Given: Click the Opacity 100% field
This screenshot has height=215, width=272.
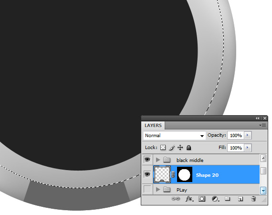Looking at the screenshot, I should [236, 135].
